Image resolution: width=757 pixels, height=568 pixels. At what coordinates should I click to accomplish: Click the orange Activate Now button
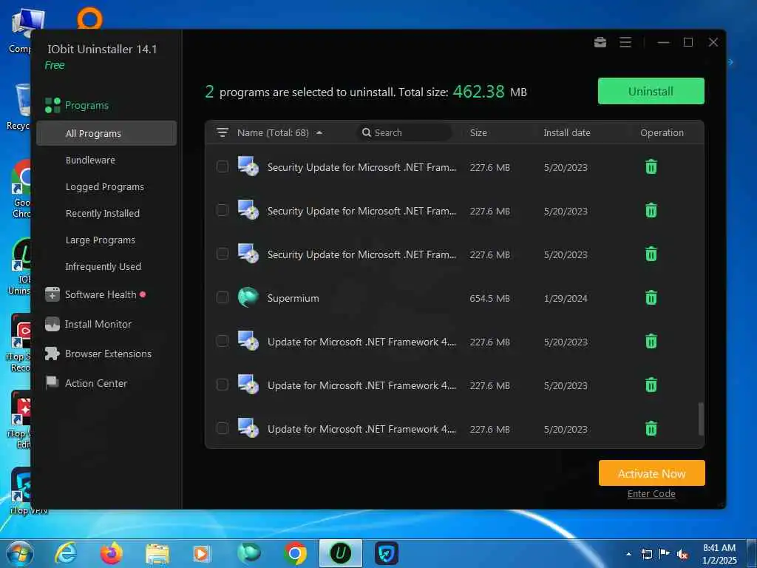[x=652, y=473]
